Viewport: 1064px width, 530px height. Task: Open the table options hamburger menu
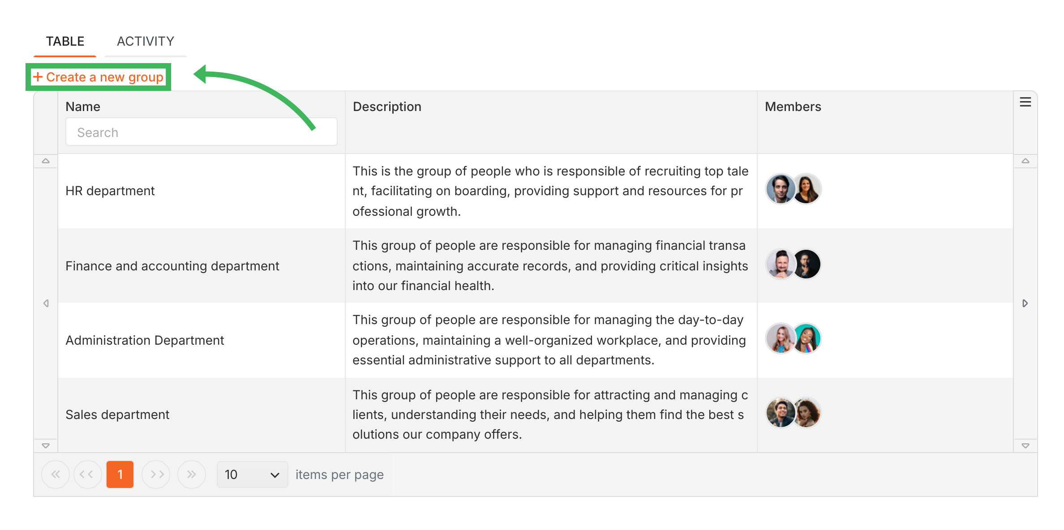point(1025,102)
